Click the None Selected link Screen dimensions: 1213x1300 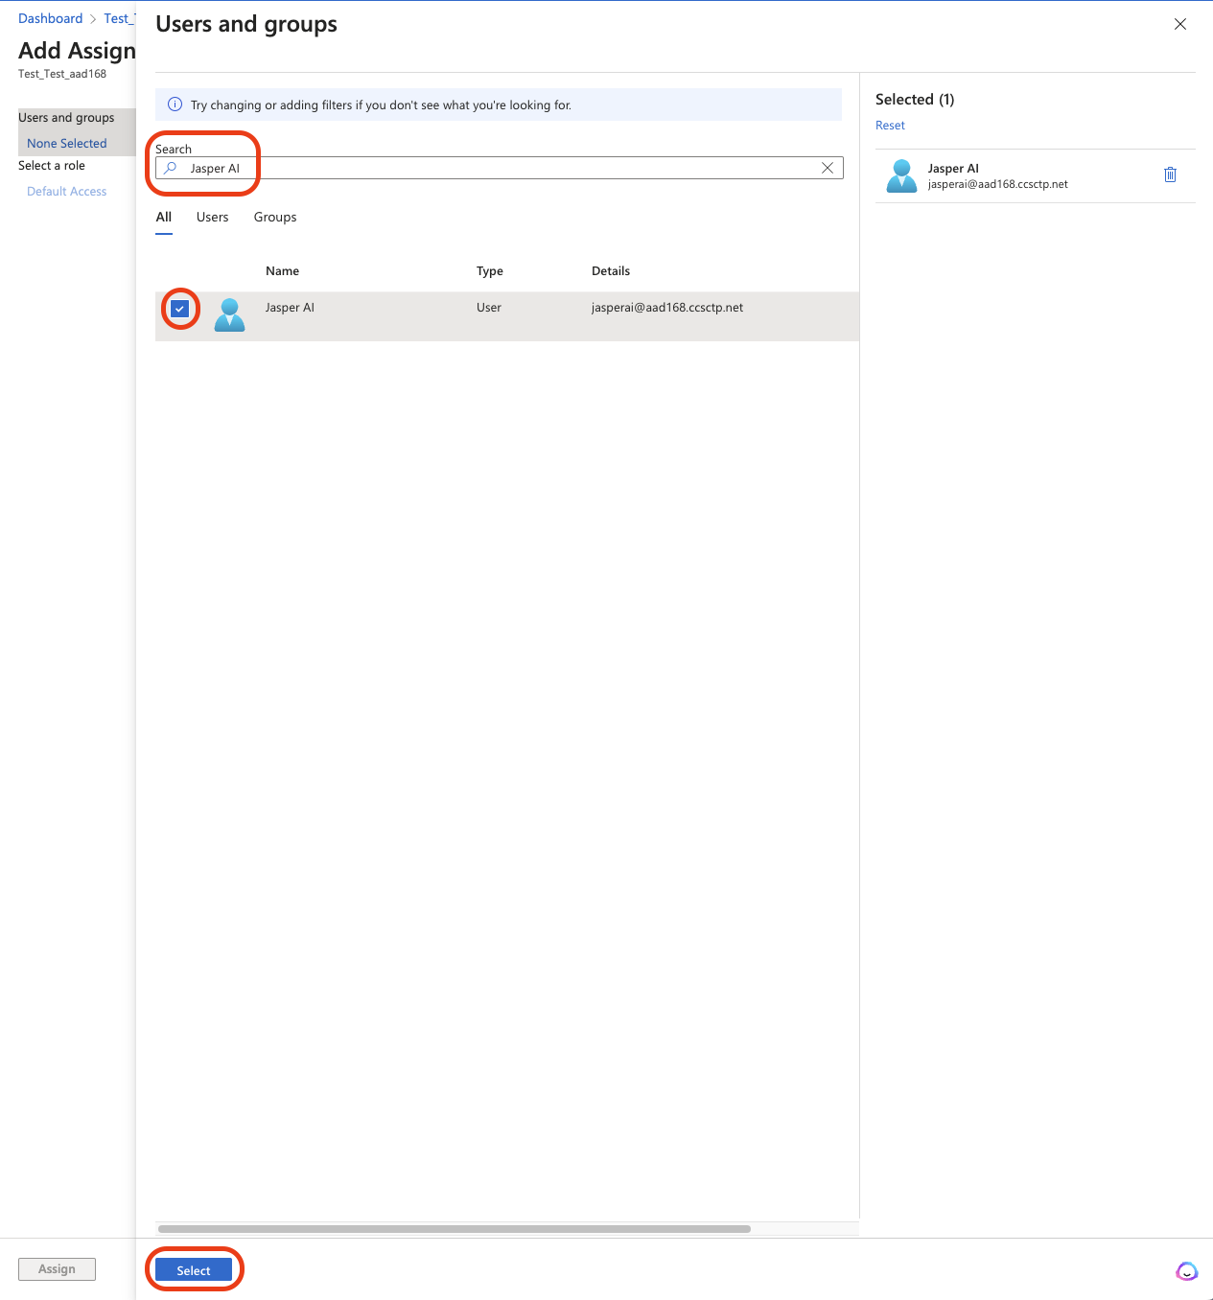tap(67, 144)
